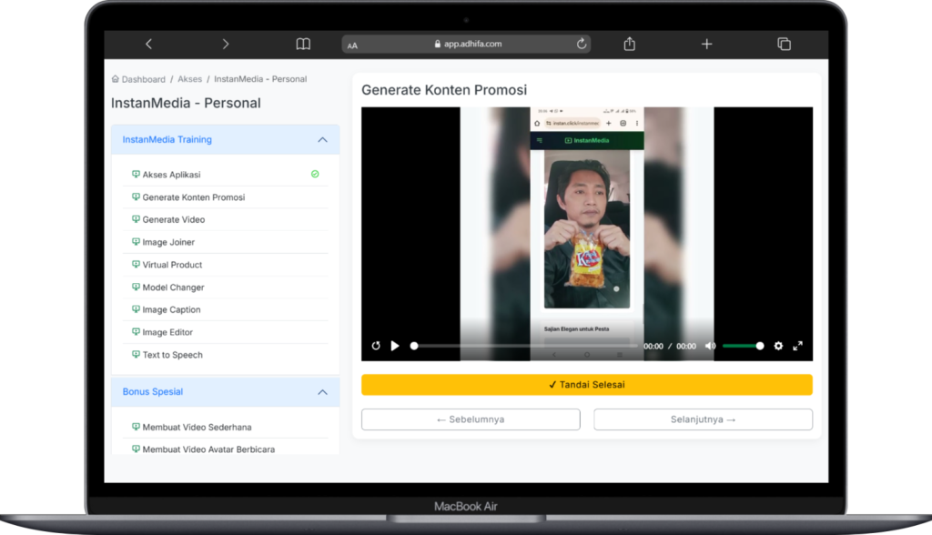This screenshot has width=932, height=535.
Task: Select Text to Speech lesson
Action: [172, 355]
